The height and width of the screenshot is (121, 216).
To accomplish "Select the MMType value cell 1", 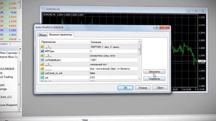I will pos(114,51).
